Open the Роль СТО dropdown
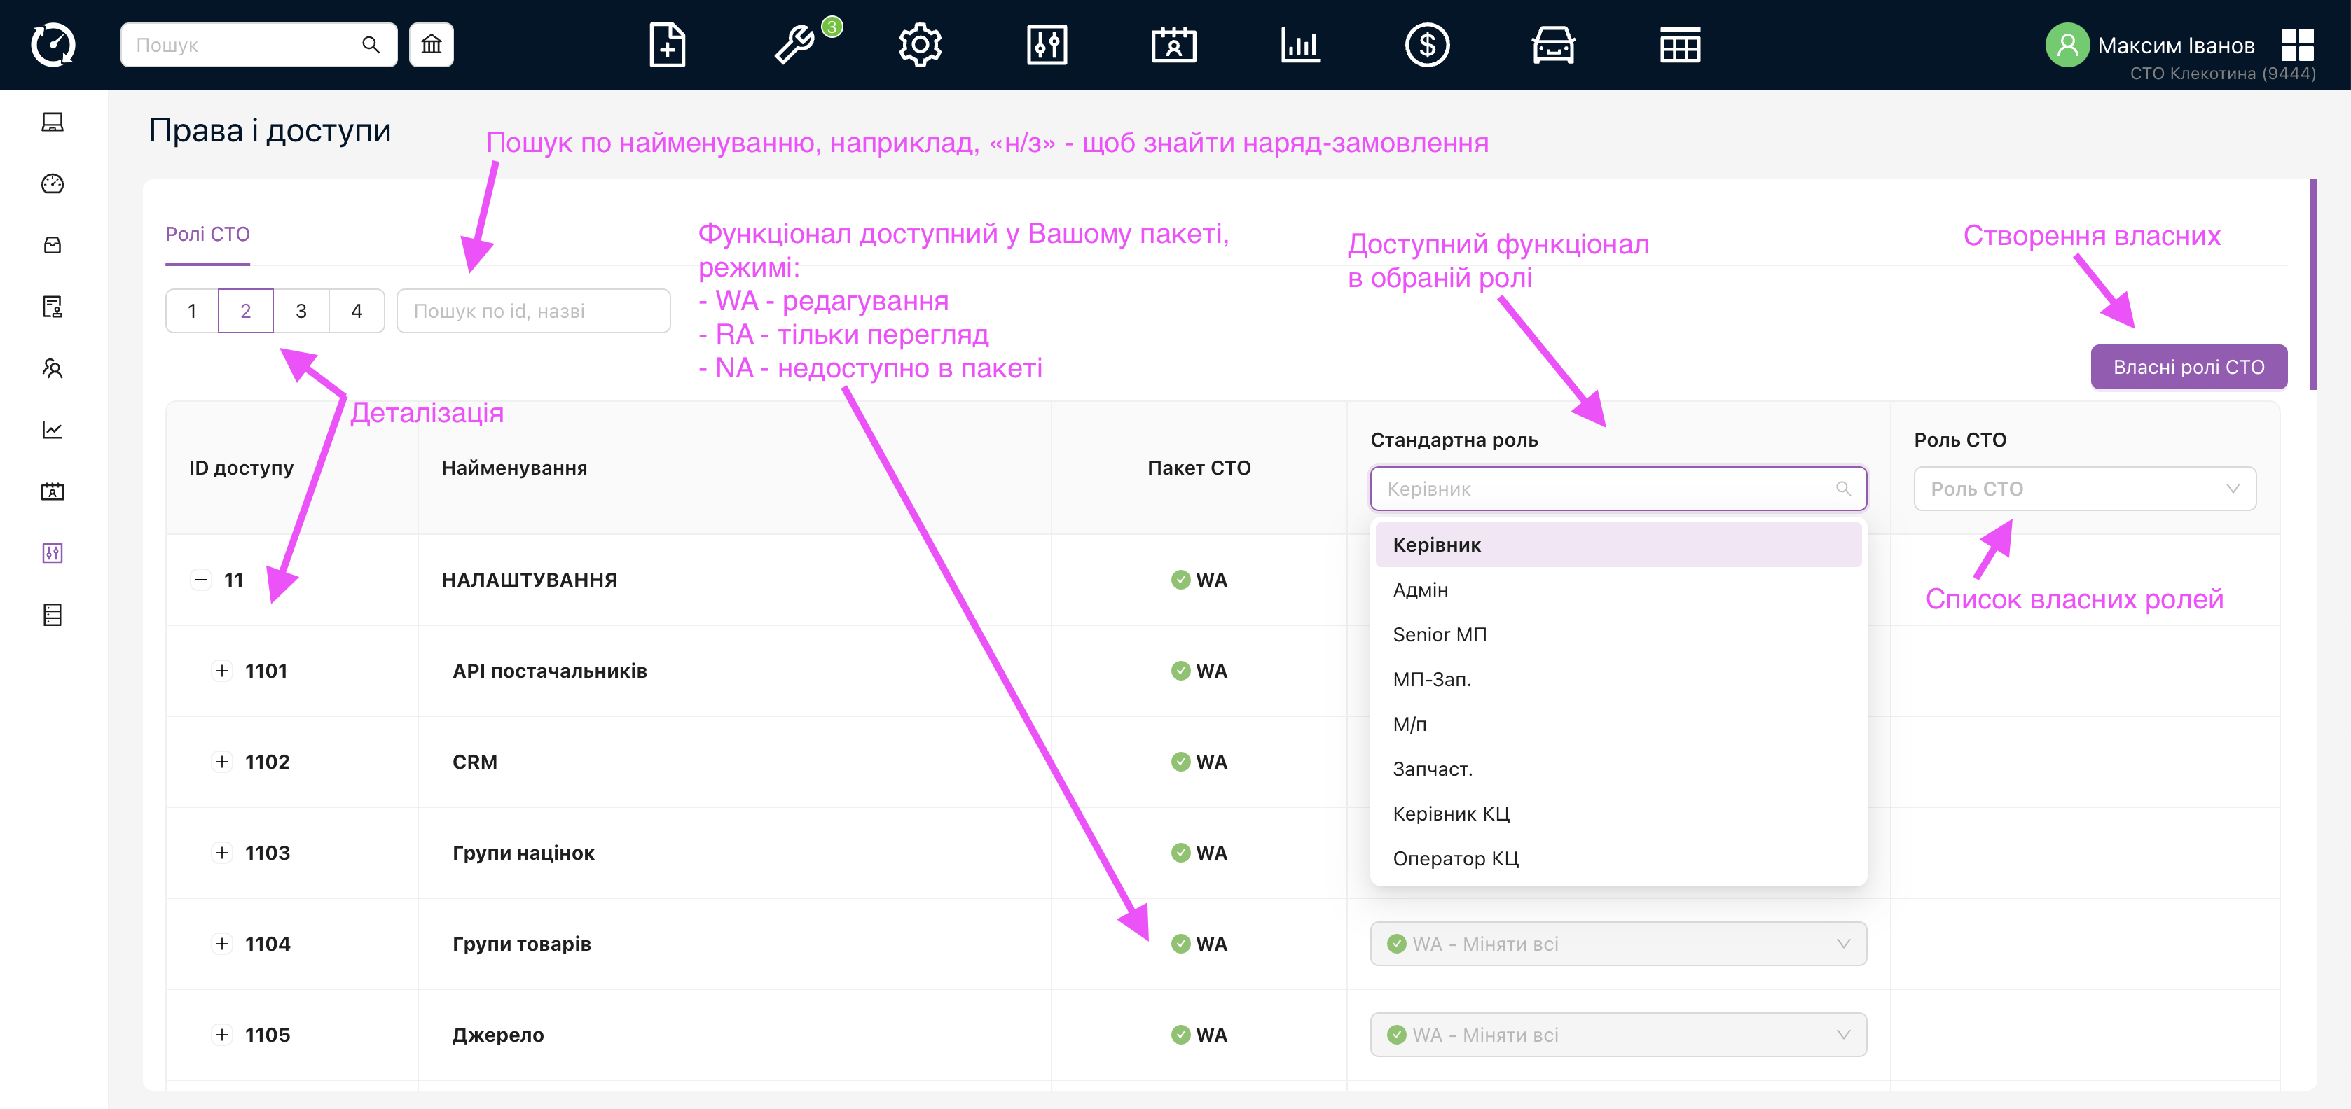The image size is (2351, 1109). coord(2083,489)
